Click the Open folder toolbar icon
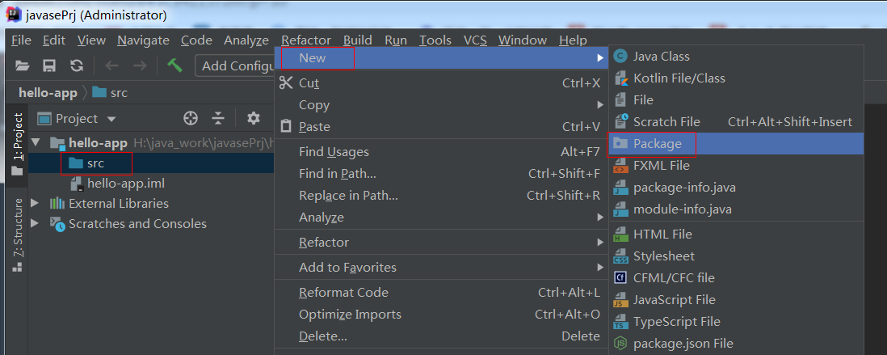The image size is (887, 355). click(x=23, y=66)
